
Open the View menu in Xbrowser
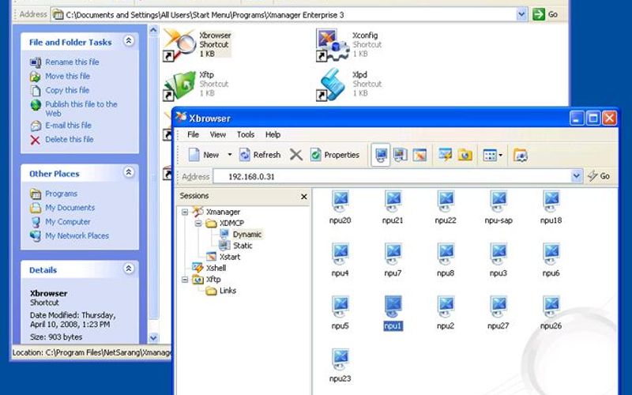tap(218, 134)
